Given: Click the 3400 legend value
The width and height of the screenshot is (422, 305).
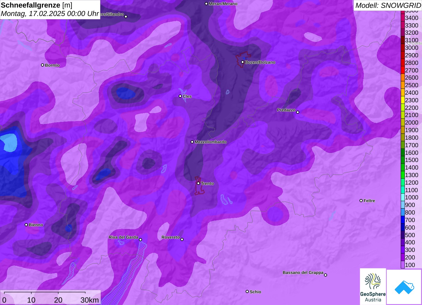Looking at the screenshot, I should click(411, 18).
